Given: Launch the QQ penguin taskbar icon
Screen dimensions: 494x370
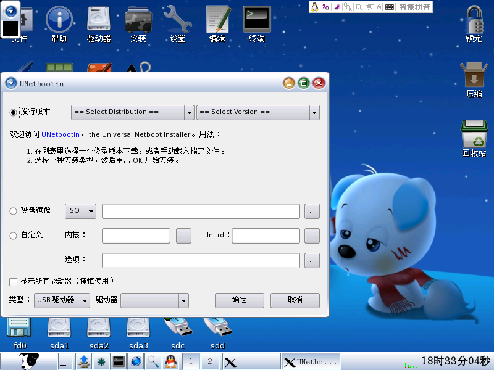Looking at the screenshot, I should [x=170, y=361].
